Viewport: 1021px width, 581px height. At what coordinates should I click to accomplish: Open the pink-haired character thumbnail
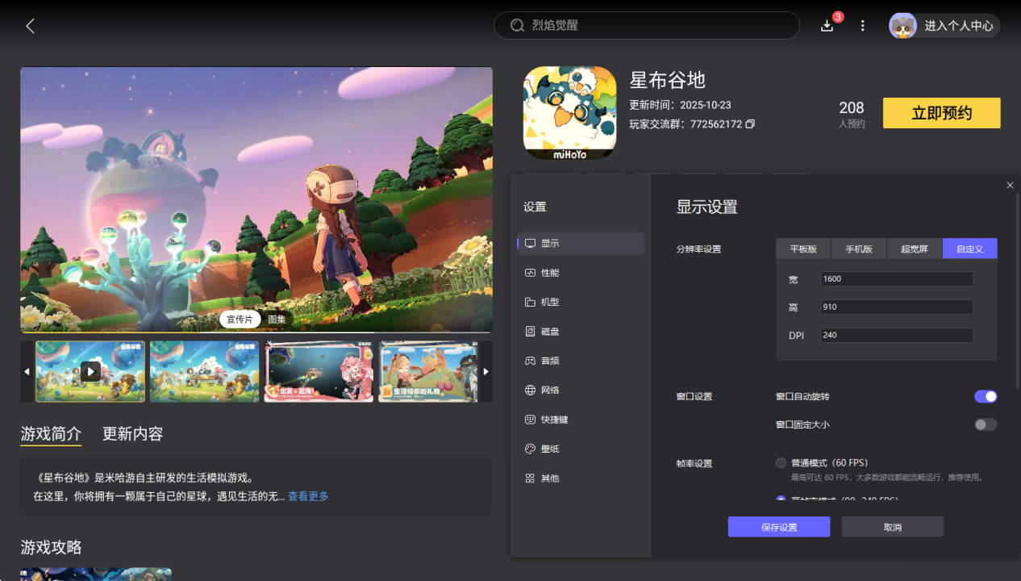[319, 371]
